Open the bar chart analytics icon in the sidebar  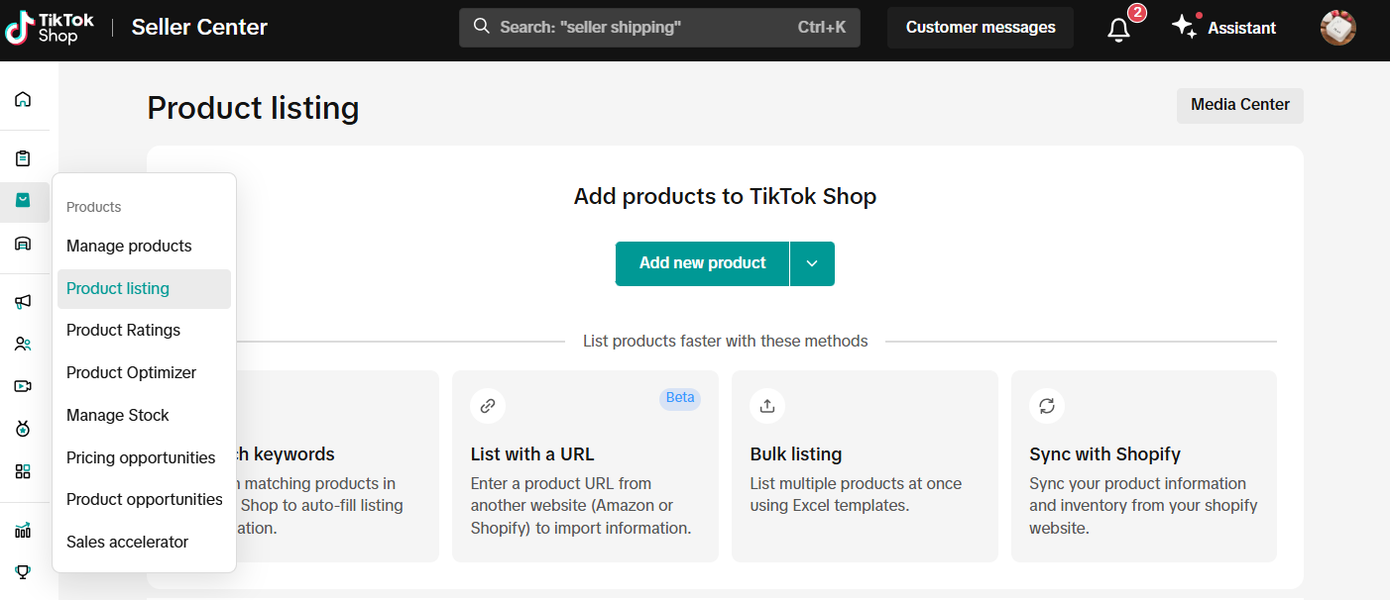point(23,531)
